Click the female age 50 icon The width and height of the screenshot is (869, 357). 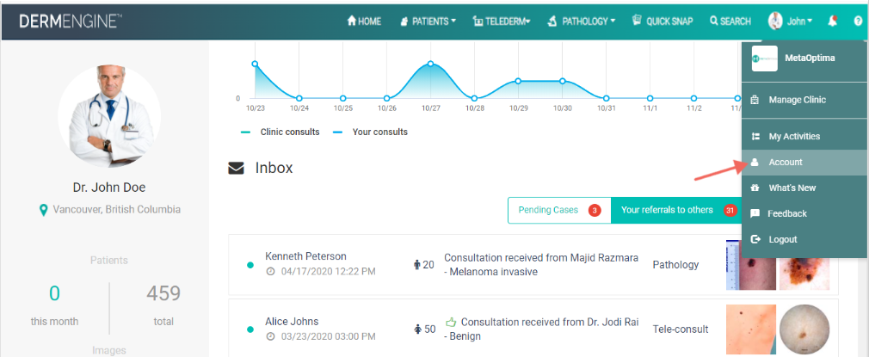click(x=418, y=329)
